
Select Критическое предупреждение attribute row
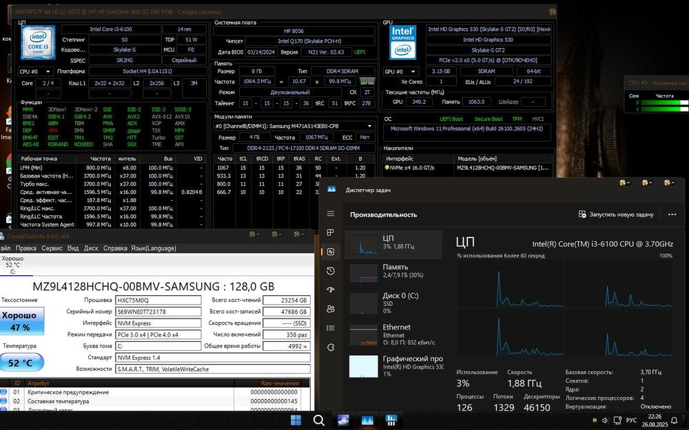click(154, 392)
